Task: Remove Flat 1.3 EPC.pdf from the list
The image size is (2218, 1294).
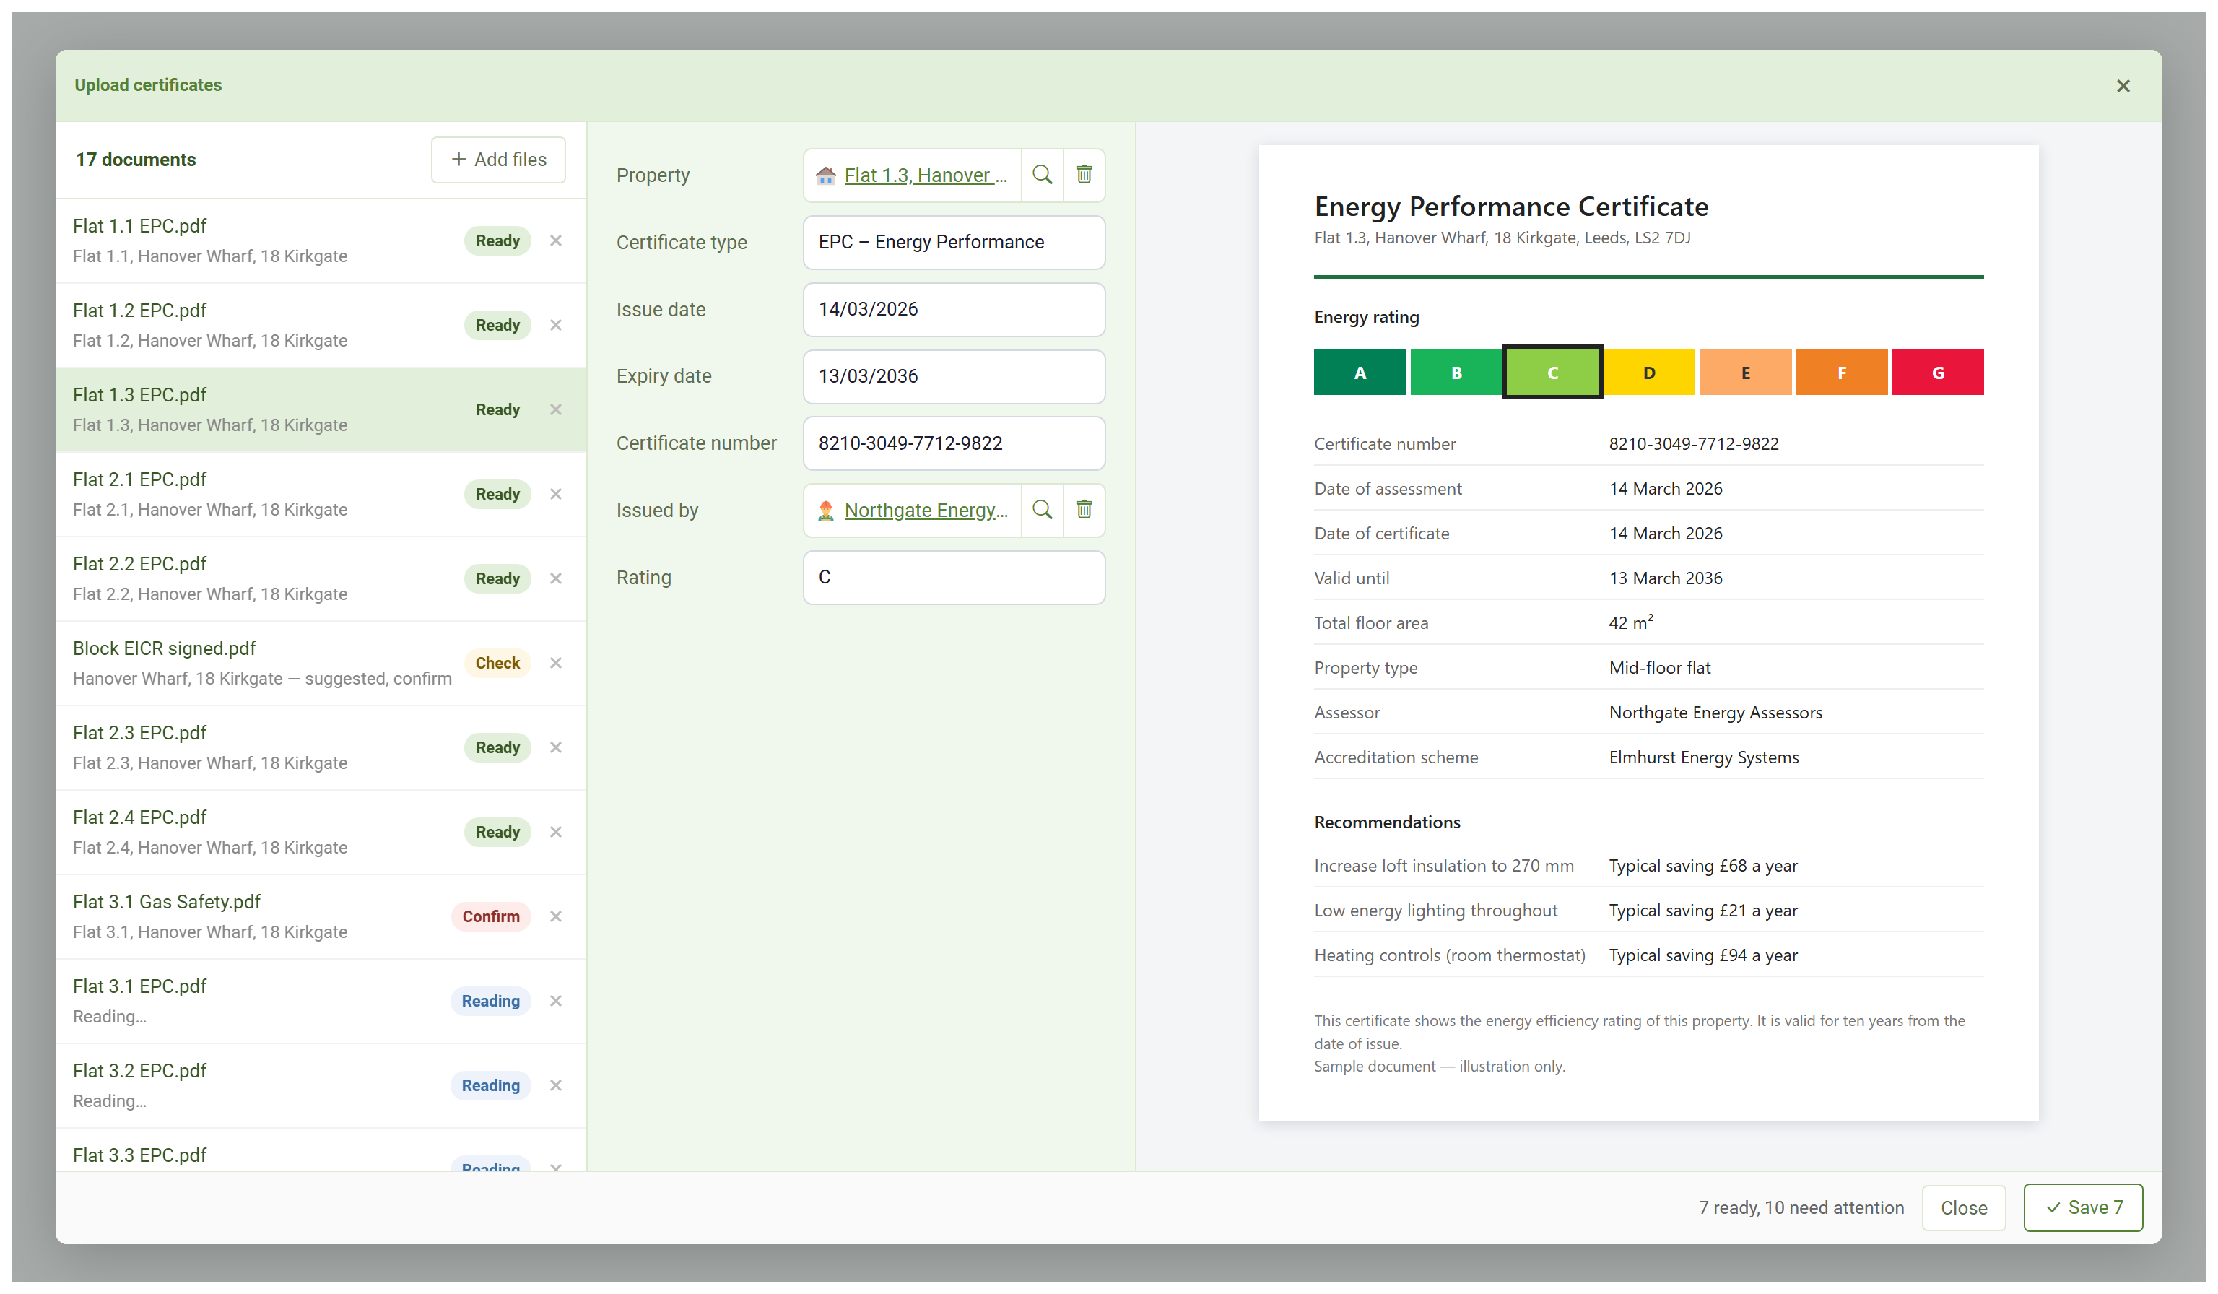Action: coord(555,409)
